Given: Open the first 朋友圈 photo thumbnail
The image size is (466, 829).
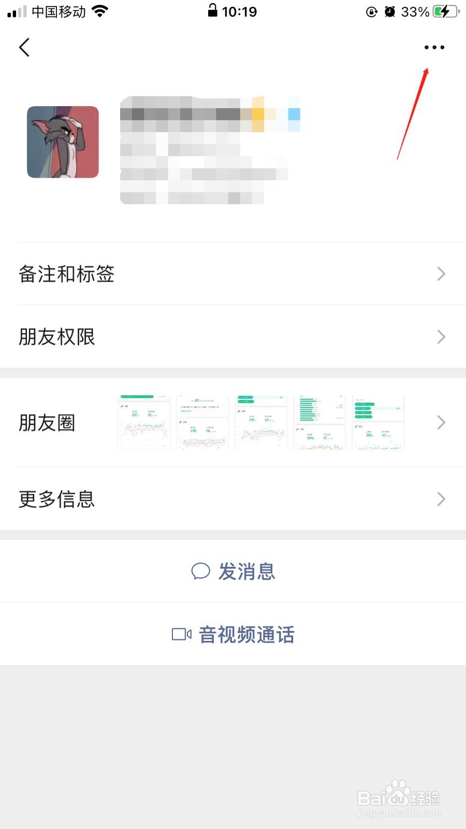Looking at the screenshot, I should (144, 422).
